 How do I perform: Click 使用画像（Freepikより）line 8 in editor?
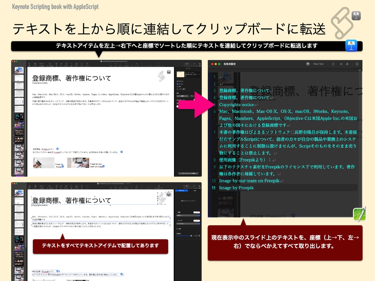245,160
